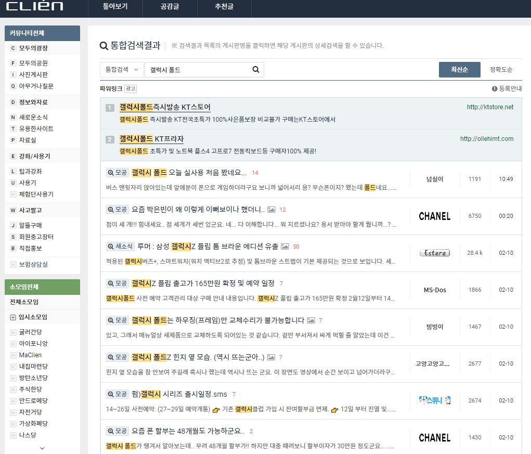Click the I icon beside 사진게시판
531x454 pixels.
point(13,74)
